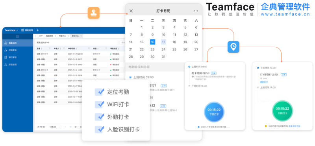Viewport: 315px width, 146px height.
Task: Select date 9 in calendar
Action: [152, 35]
